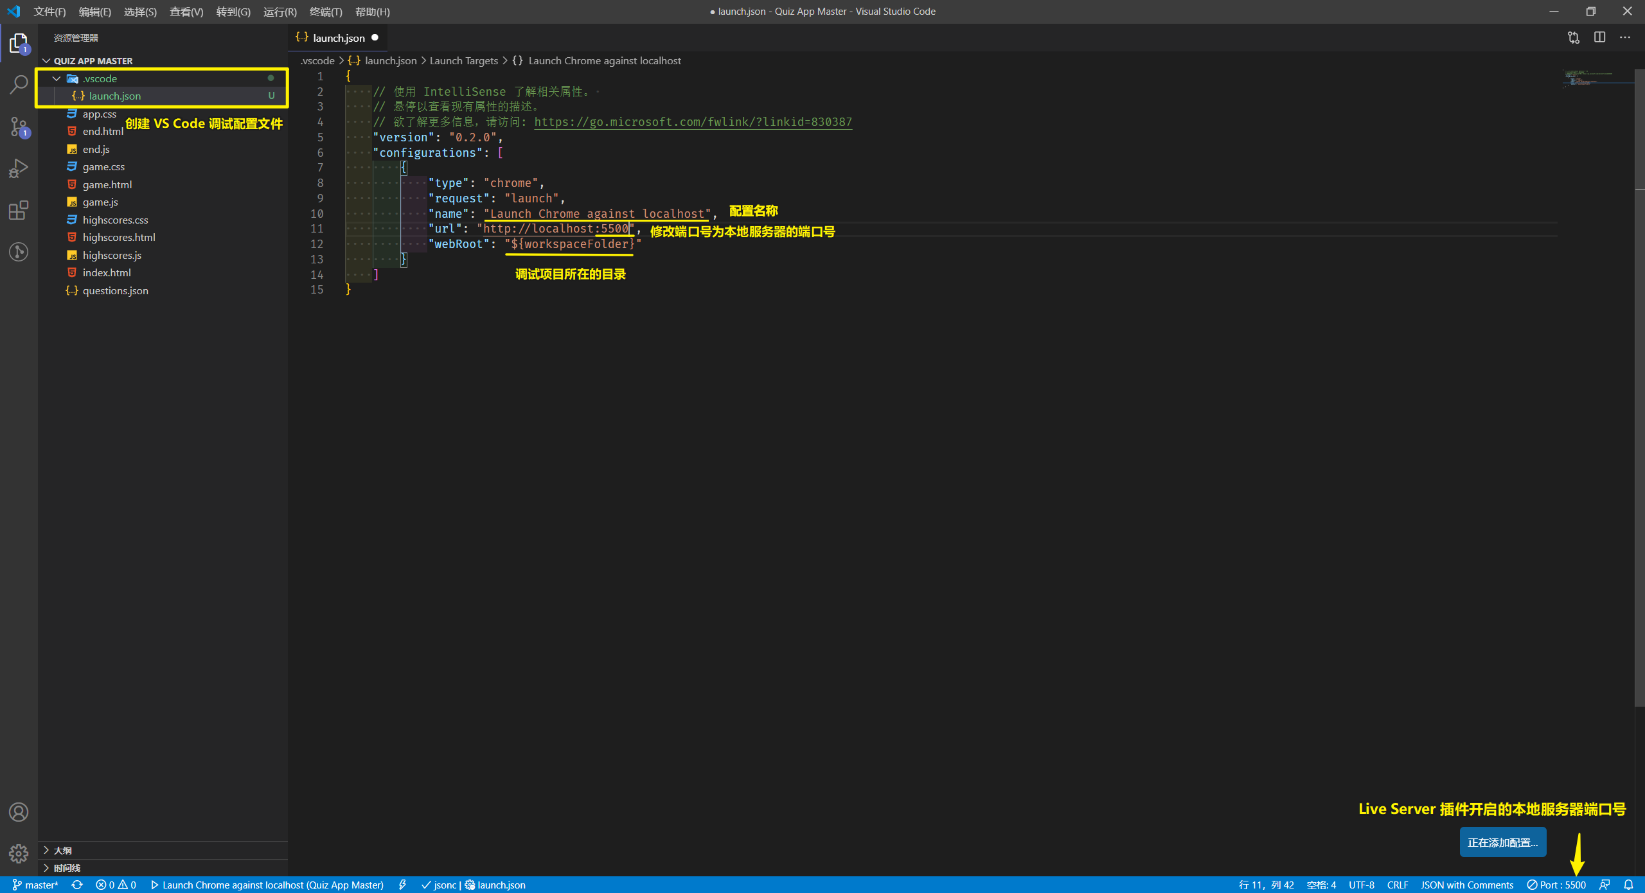Open the feedback icon in status bar
Viewport: 1645px width, 893px height.
1605,885
